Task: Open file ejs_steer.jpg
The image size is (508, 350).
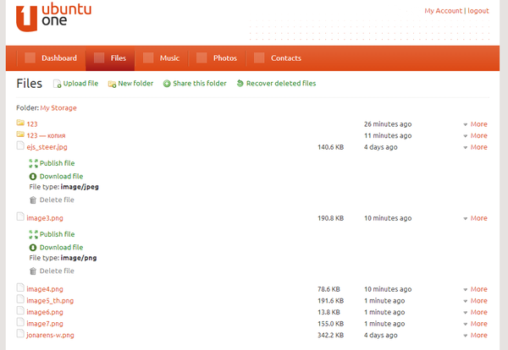Action: pyautogui.click(x=47, y=147)
